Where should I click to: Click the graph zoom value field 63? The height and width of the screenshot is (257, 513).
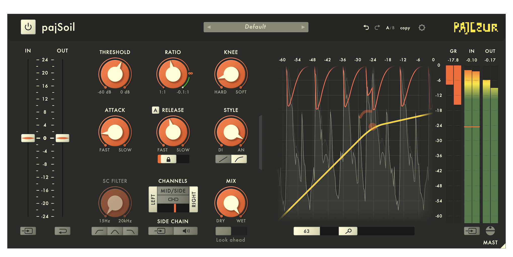(x=307, y=231)
